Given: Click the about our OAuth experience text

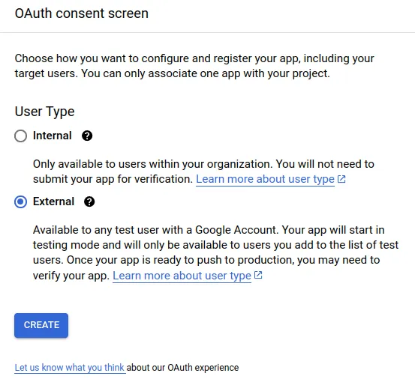Looking at the screenshot, I should pyautogui.click(x=182, y=367).
